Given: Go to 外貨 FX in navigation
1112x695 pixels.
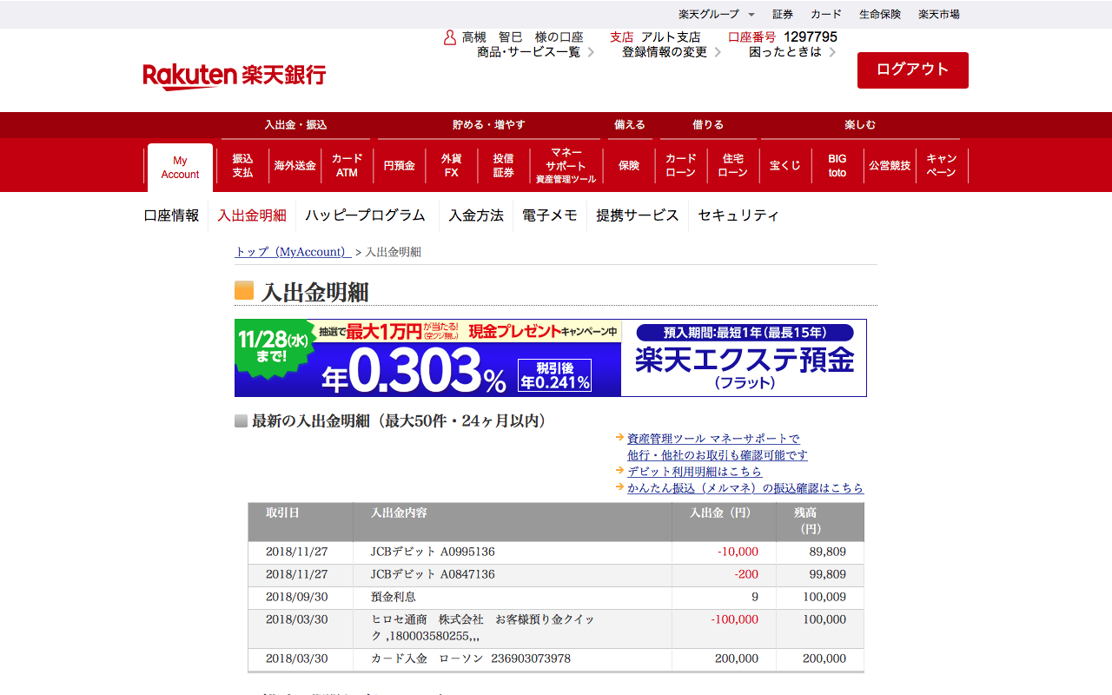Looking at the screenshot, I should 451,166.
